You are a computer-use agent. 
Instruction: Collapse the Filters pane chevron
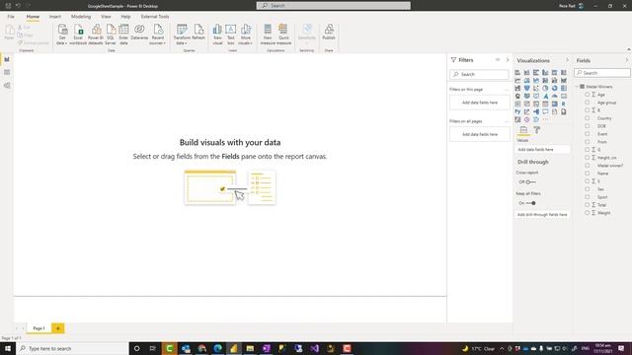pos(508,60)
